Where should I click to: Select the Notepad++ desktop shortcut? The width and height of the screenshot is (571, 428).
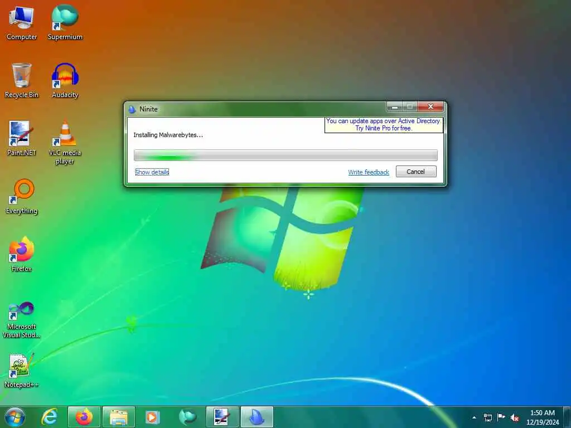click(22, 371)
